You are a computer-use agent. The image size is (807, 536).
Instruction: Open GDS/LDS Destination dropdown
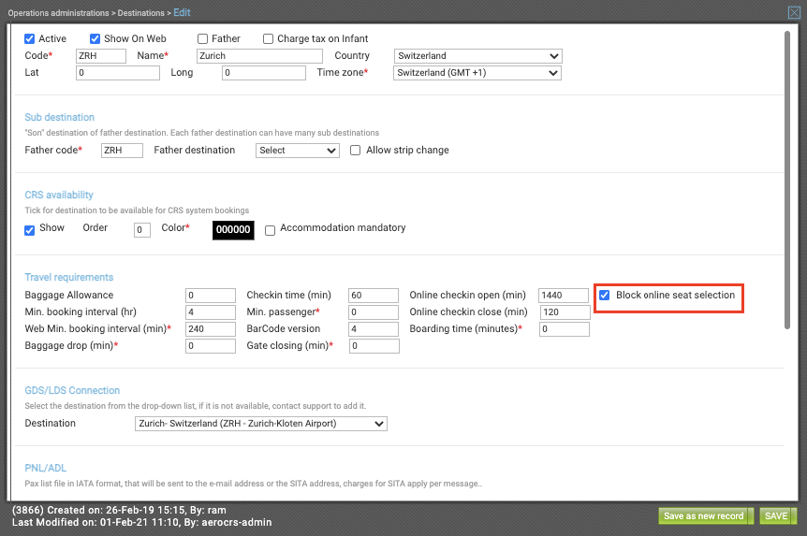261,424
